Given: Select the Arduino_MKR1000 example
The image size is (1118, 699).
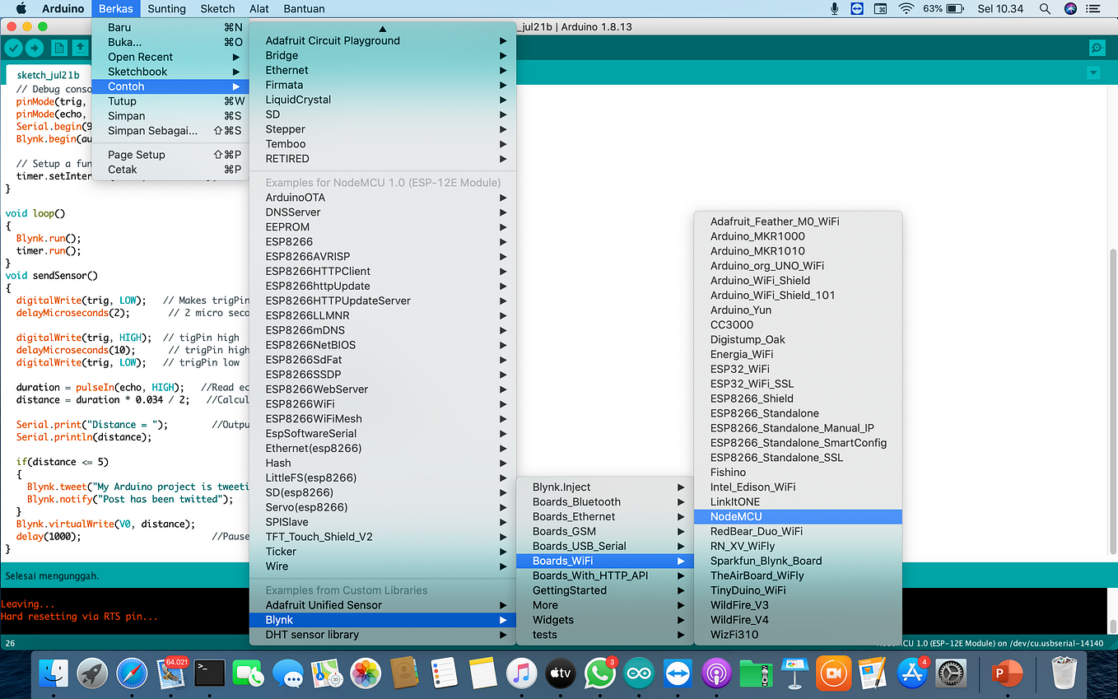Looking at the screenshot, I should 798,236.
